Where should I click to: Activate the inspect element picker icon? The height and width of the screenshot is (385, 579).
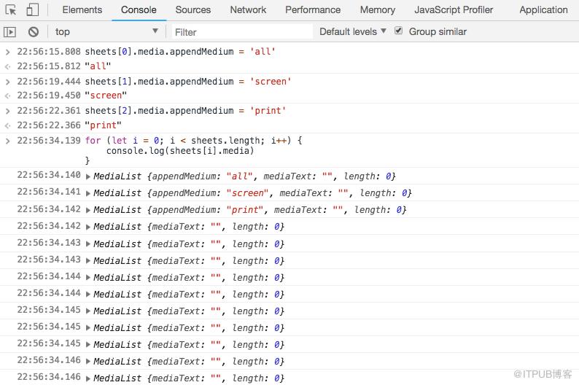11,9
